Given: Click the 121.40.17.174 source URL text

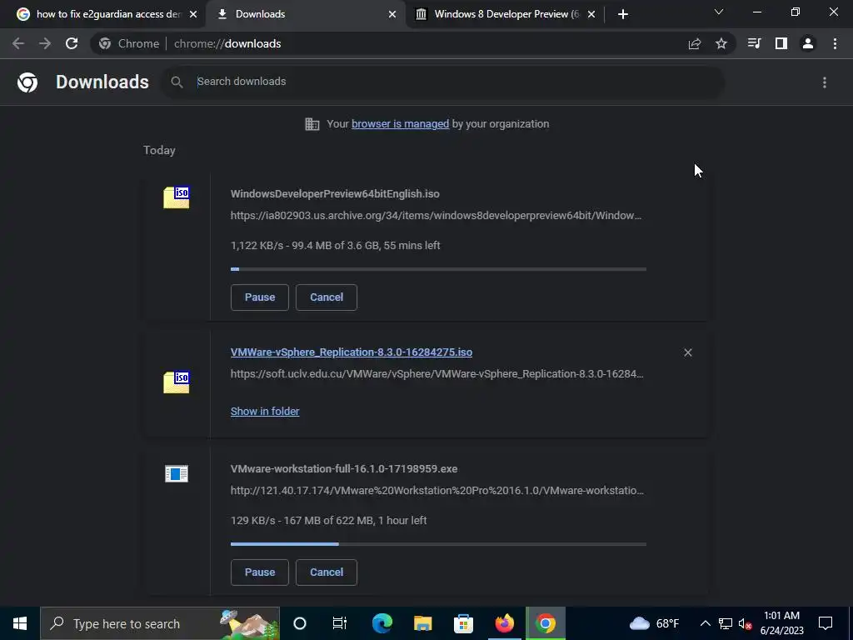Looking at the screenshot, I should 436,490.
